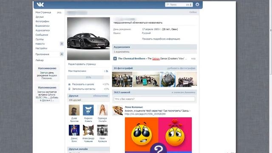The image size is (272, 153).
Task: Open the Аудиозаписи section header
Action: (x=155, y=47)
